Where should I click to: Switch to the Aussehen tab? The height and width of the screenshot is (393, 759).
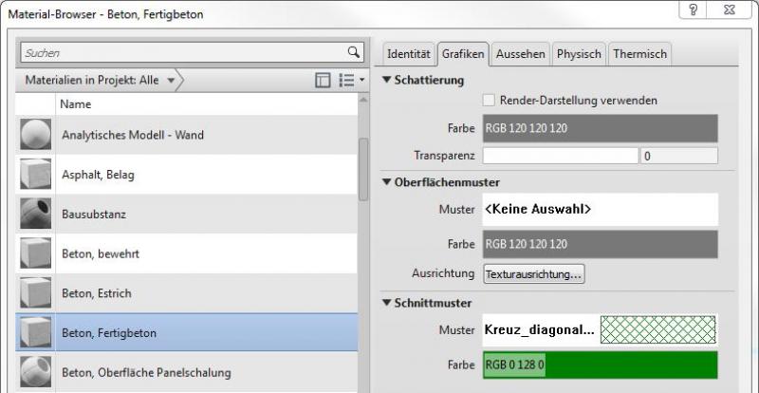520,54
